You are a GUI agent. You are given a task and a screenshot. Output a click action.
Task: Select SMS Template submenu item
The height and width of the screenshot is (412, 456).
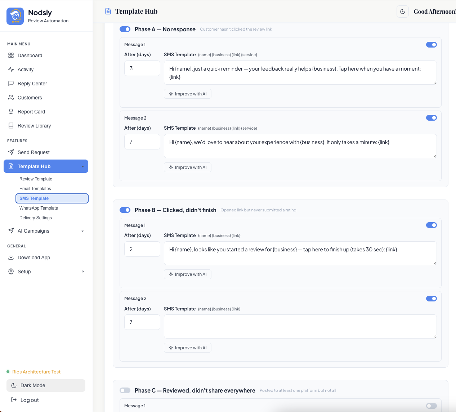coord(52,198)
